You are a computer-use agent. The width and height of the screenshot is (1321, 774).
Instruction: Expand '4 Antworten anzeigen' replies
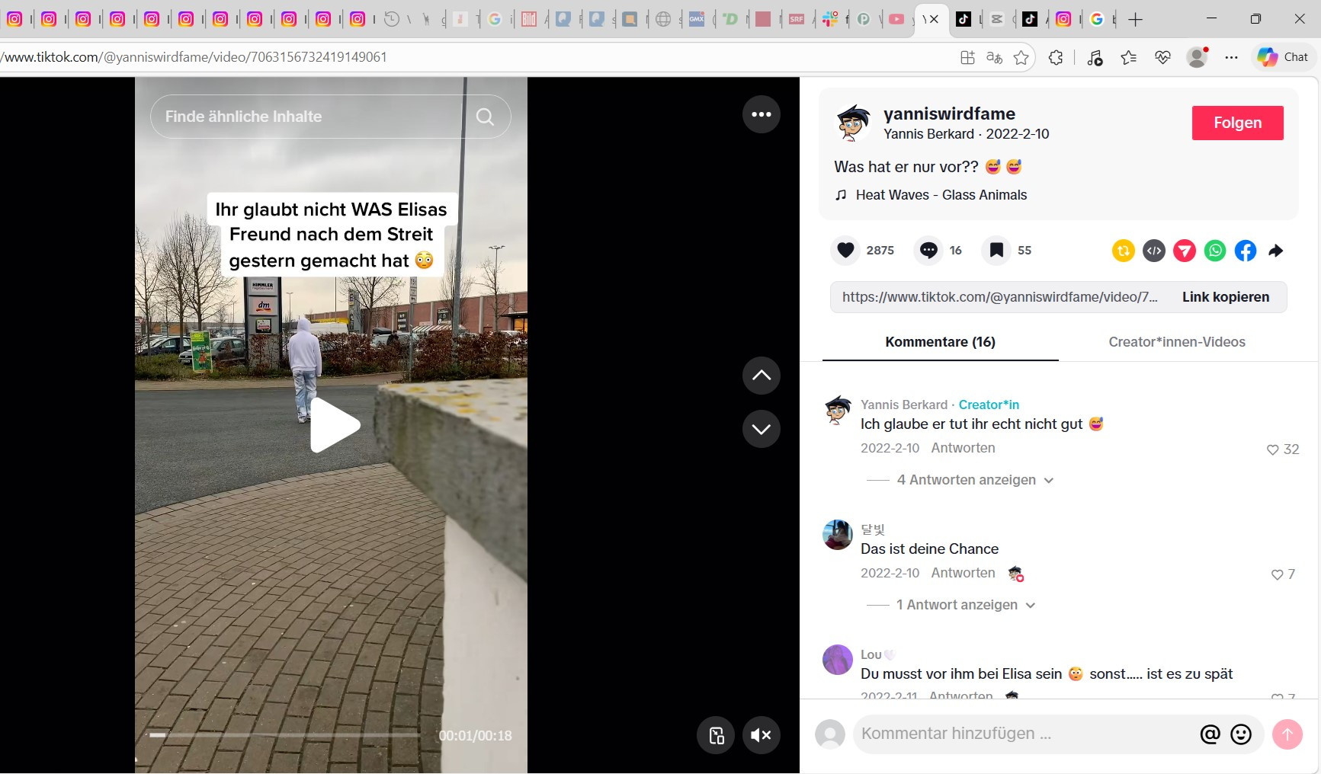[967, 480]
